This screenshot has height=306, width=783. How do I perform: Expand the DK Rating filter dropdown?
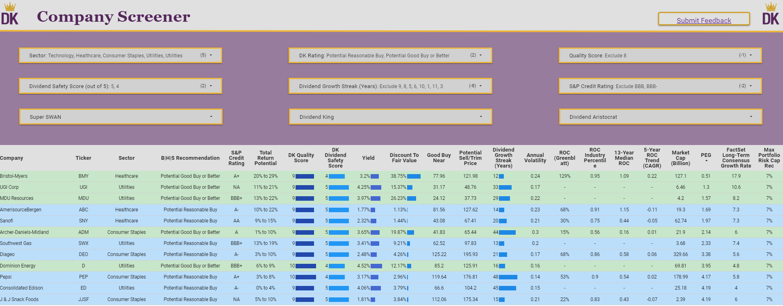tap(390, 55)
